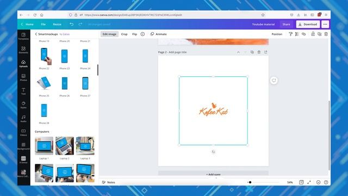Click the copy style paint-roller icon
Screen dimensions: 348x196
tap(290, 34)
